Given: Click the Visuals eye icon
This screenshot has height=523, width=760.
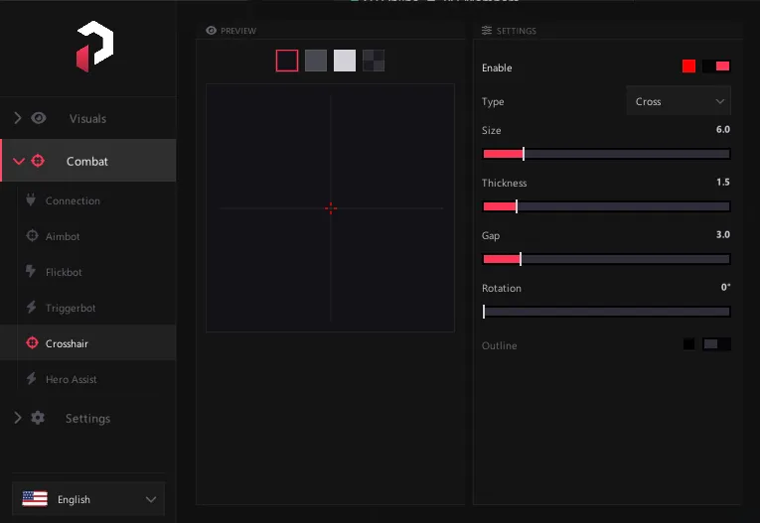Looking at the screenshot, I should [39, 118].
